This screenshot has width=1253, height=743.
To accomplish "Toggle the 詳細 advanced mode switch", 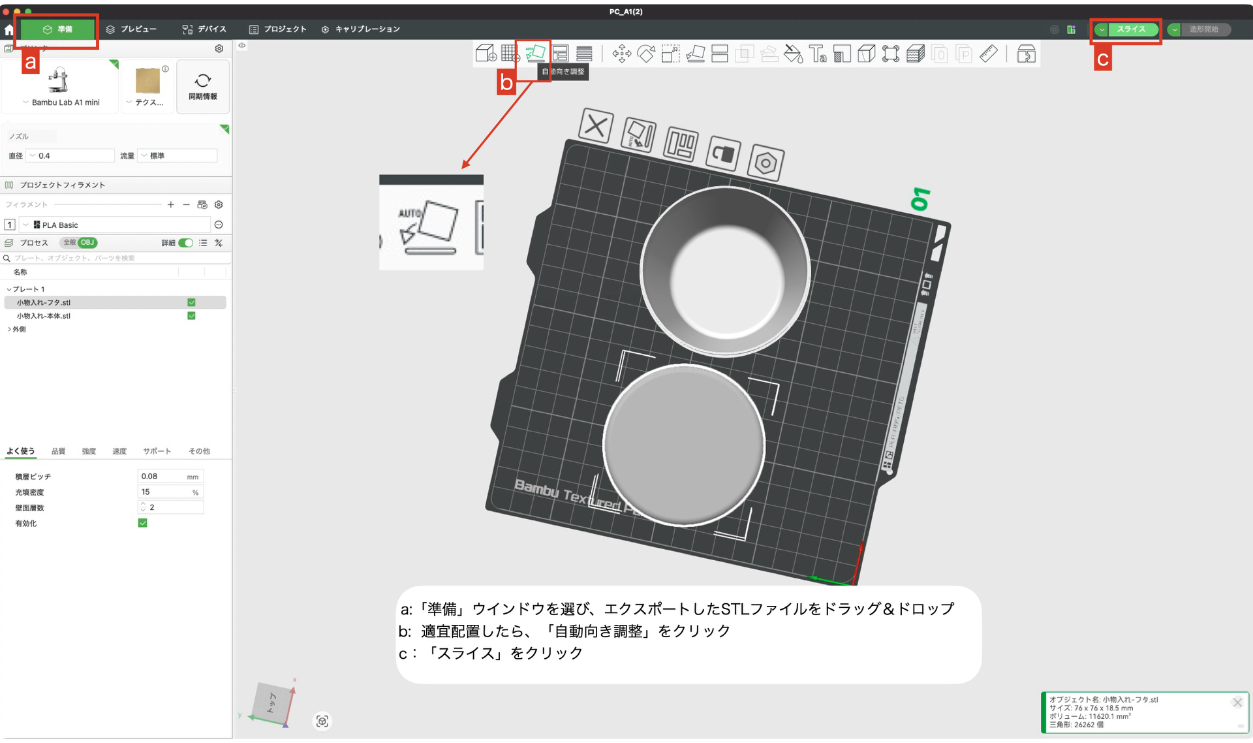I will [x=186, y=243].
